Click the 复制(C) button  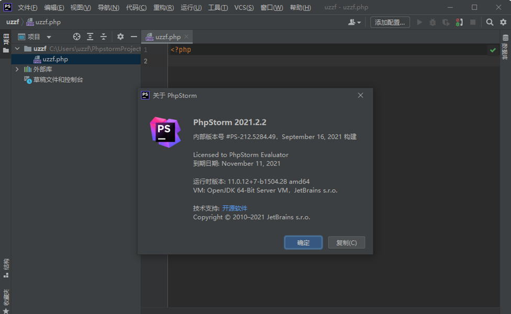coord(347,243)
